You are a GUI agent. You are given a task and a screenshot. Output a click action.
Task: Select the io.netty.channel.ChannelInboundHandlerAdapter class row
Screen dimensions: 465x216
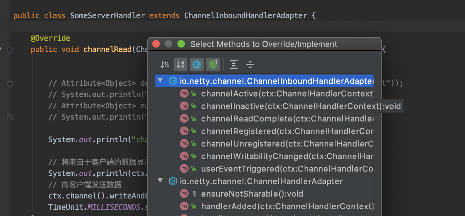264,81
